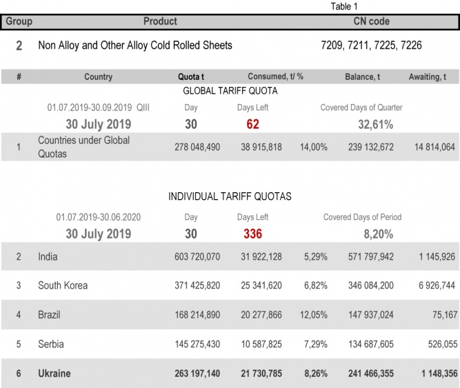Click the bold Ukraine country cell
Screen dimensions: 460x388
[x=54, y=373]
